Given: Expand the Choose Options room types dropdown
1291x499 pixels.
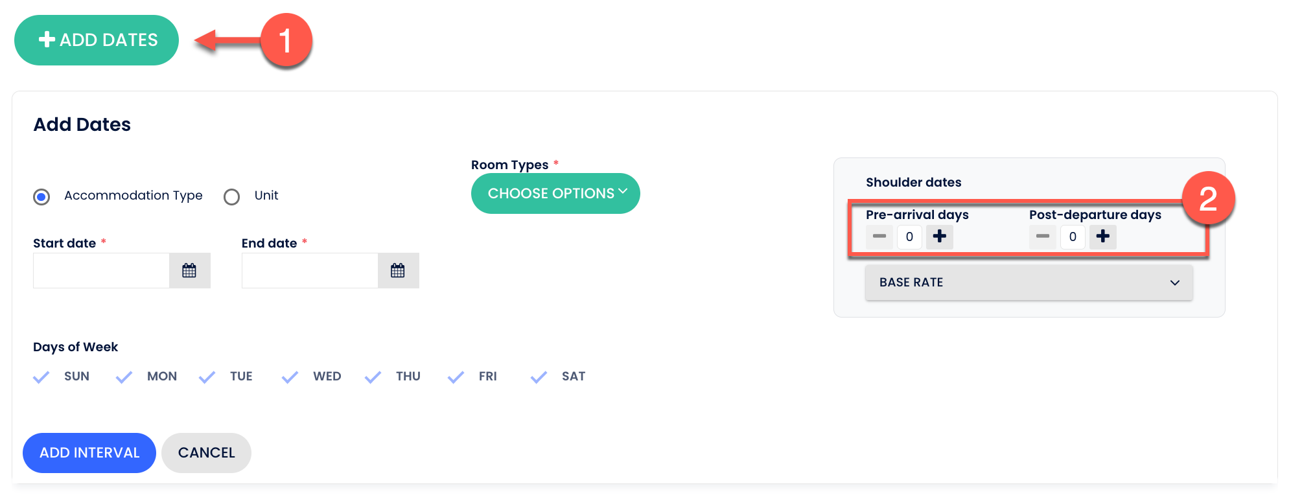Looking at the screenshot, I should (555, 193).
